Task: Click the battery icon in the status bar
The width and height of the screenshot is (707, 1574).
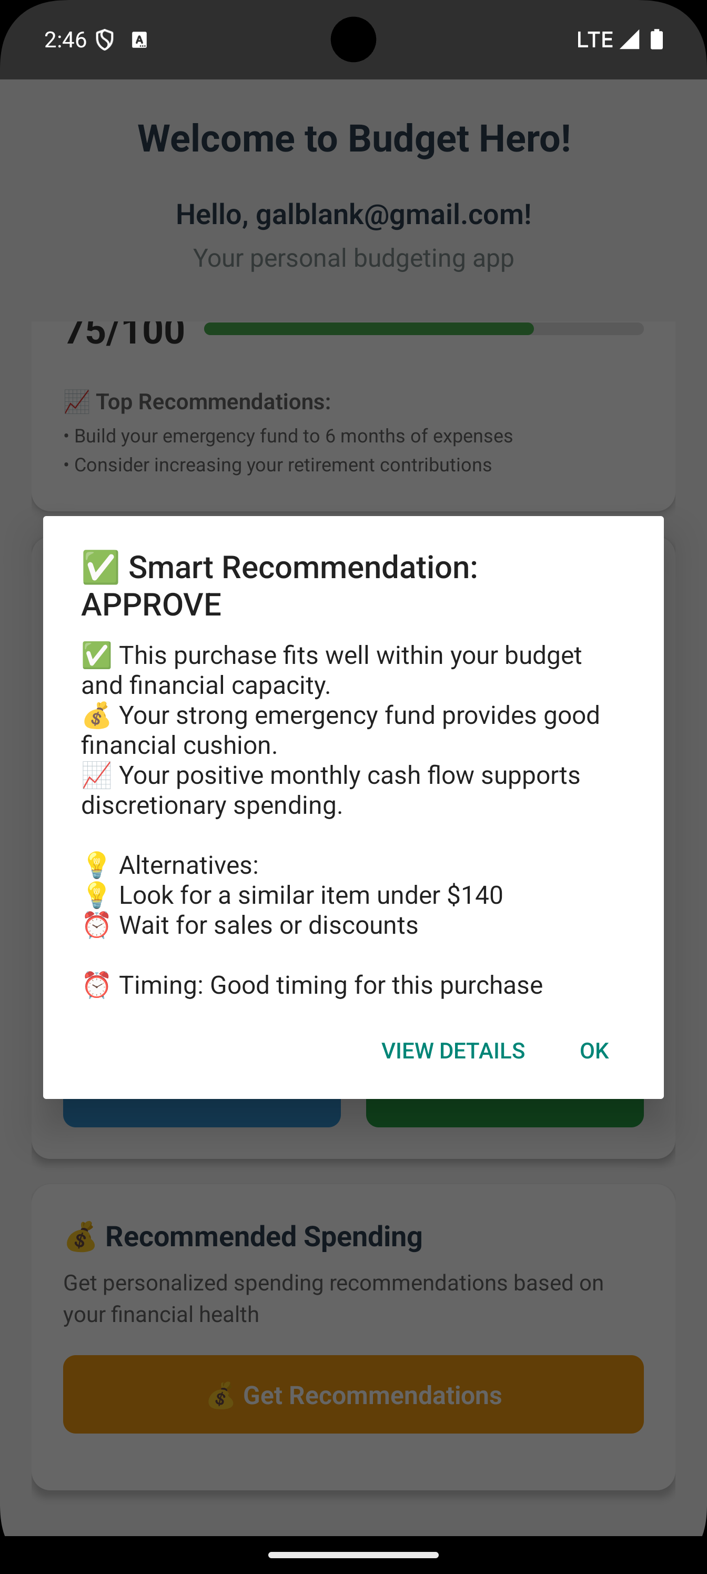Action: [657, 39]
